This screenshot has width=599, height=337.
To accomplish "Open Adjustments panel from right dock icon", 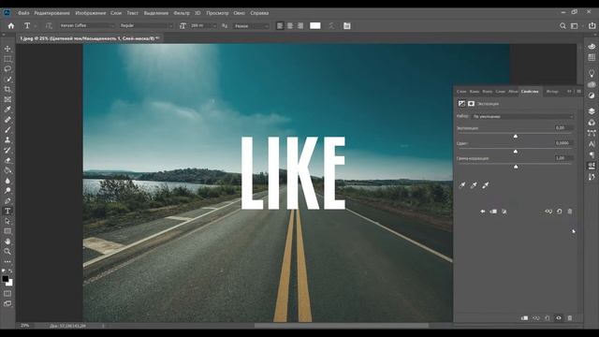I will pos(592,95).
